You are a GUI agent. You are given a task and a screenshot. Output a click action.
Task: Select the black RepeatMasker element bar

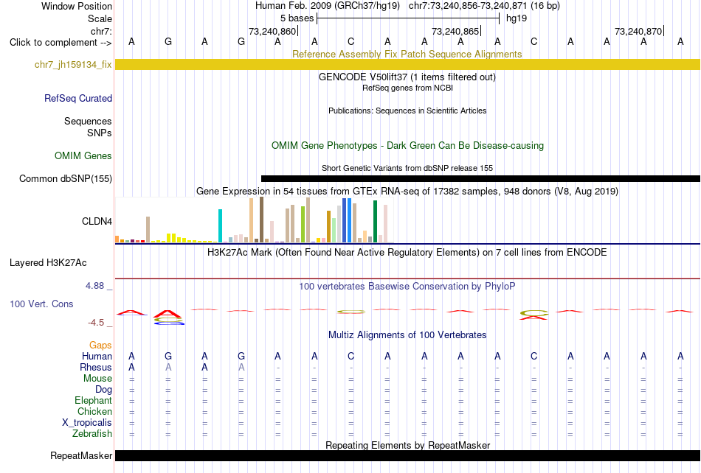(408, 455)
